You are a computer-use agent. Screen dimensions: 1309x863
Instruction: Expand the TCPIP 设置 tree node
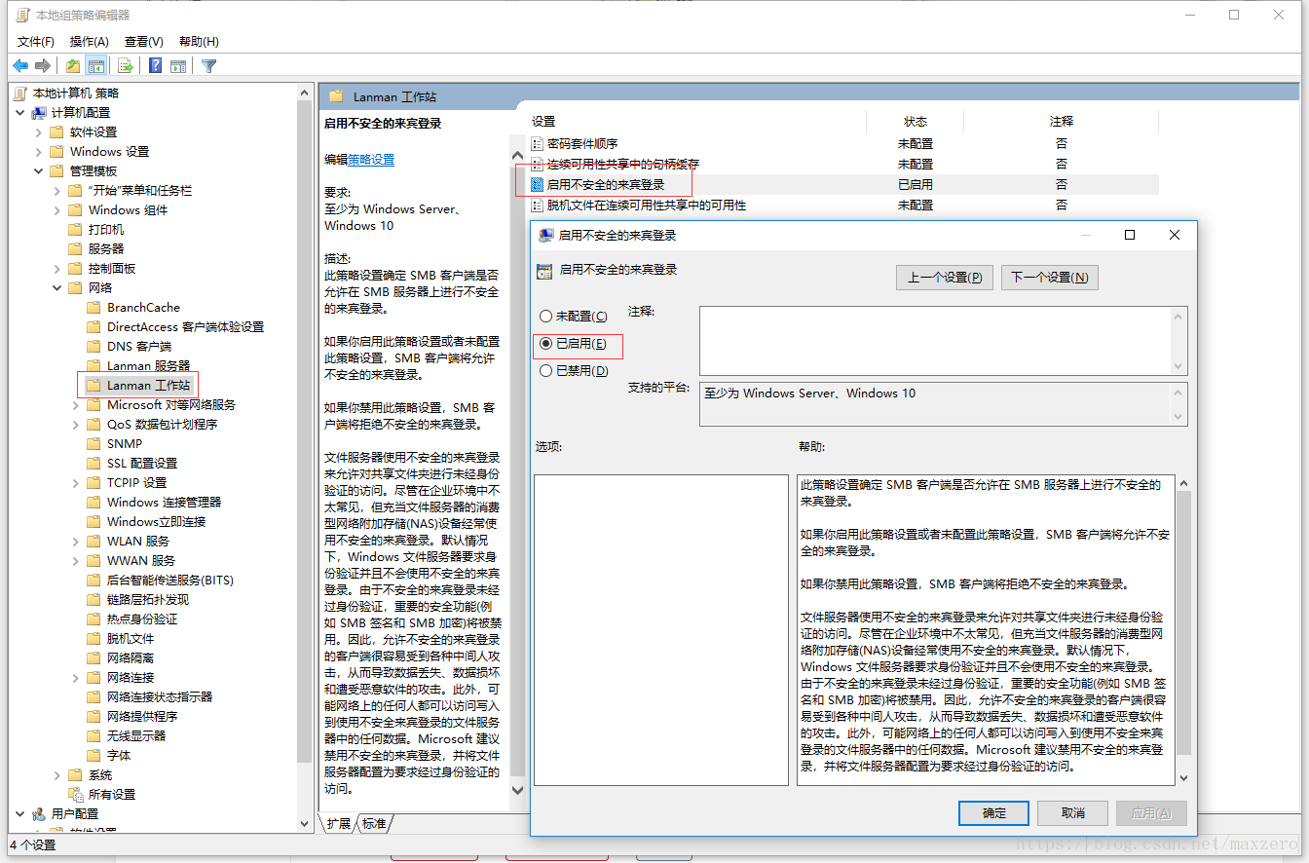[76, 482]
